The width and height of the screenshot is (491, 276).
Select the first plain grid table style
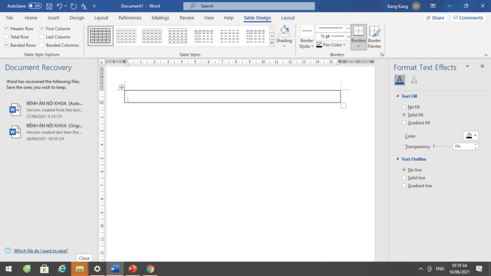[x=100, y=36]
